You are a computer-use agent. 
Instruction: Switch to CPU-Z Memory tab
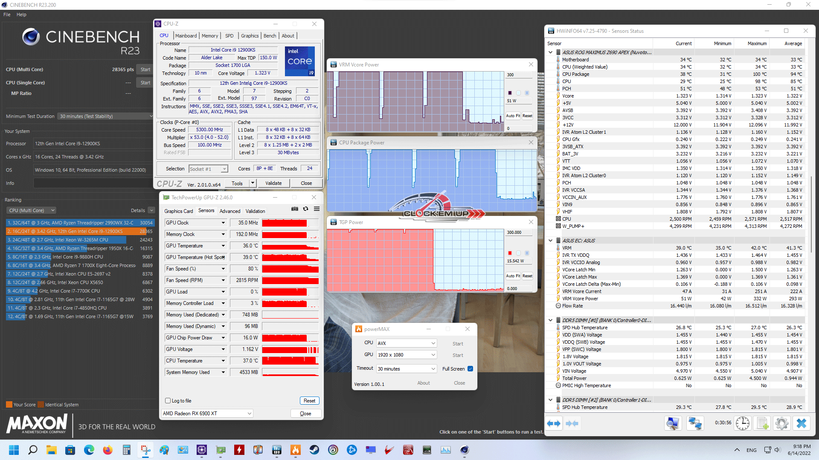pos(209,36)
